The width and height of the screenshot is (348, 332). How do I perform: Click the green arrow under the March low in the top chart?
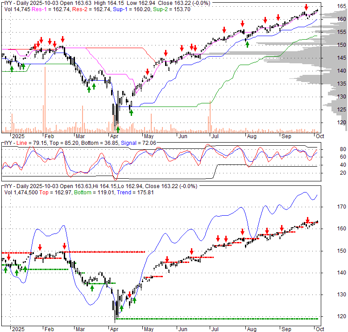point(89,89)
